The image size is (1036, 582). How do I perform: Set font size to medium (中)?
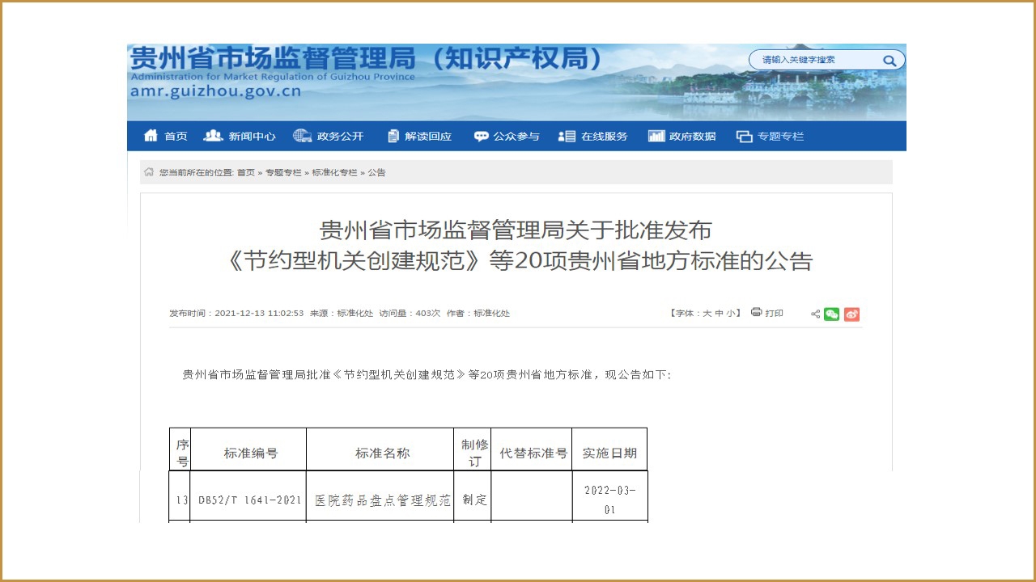pos(719,314)
